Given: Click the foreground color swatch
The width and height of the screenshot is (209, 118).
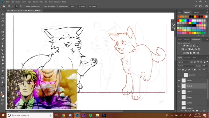Looking at the screenshot, I should [2, 95].
